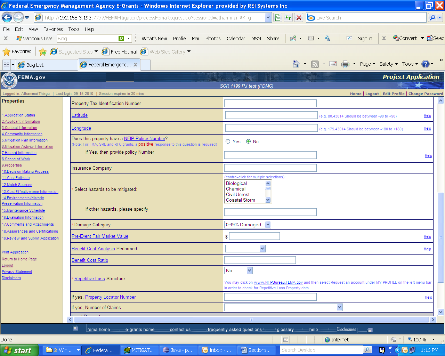Click the Logout link in header
Screen dimensions: 445x356
[x=372, y=94]
